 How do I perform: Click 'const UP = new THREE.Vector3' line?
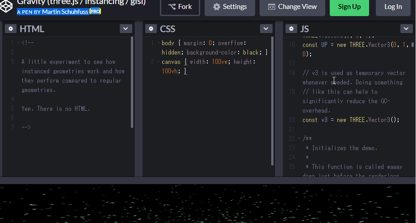tap(356, 45)
